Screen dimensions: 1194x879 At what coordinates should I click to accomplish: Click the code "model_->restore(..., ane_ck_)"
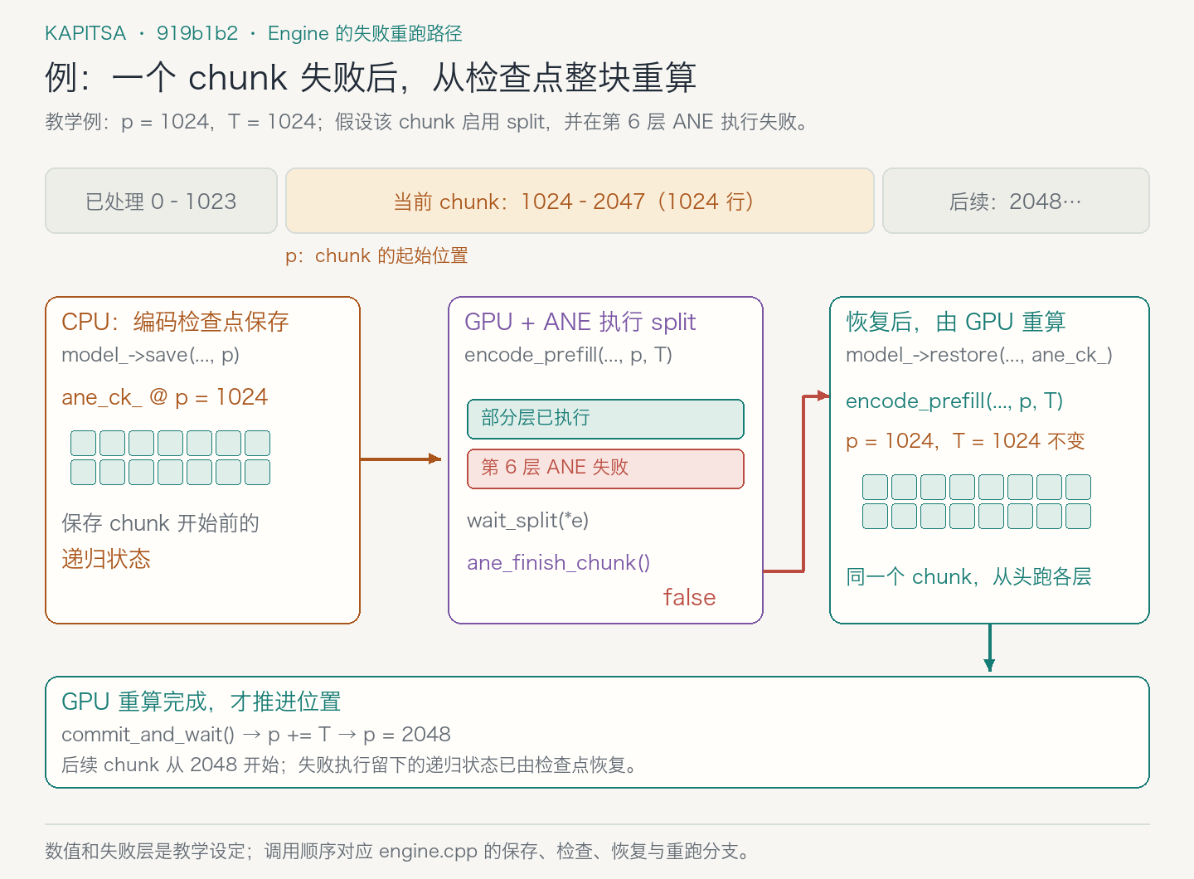[x=978, y=355]
